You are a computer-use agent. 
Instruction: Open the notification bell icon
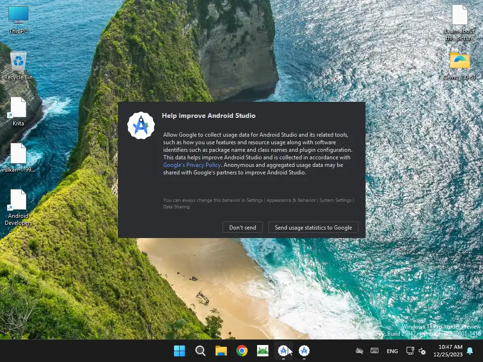click(x=470, y=351)
